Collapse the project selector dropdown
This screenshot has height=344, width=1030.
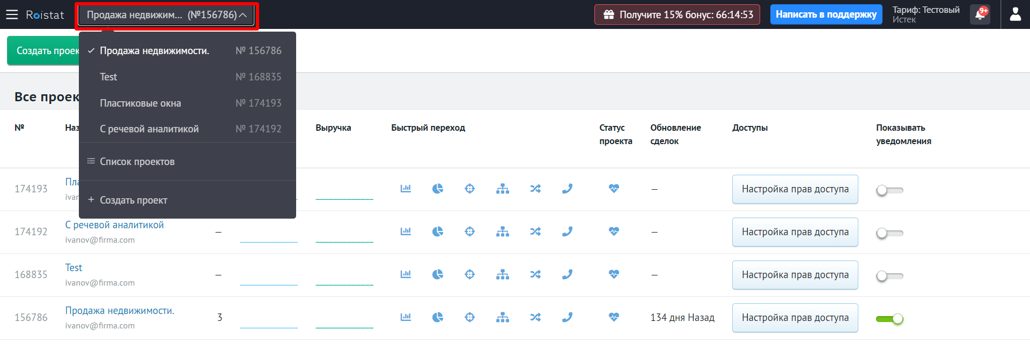pyautogui.click(x=167, y=15)
